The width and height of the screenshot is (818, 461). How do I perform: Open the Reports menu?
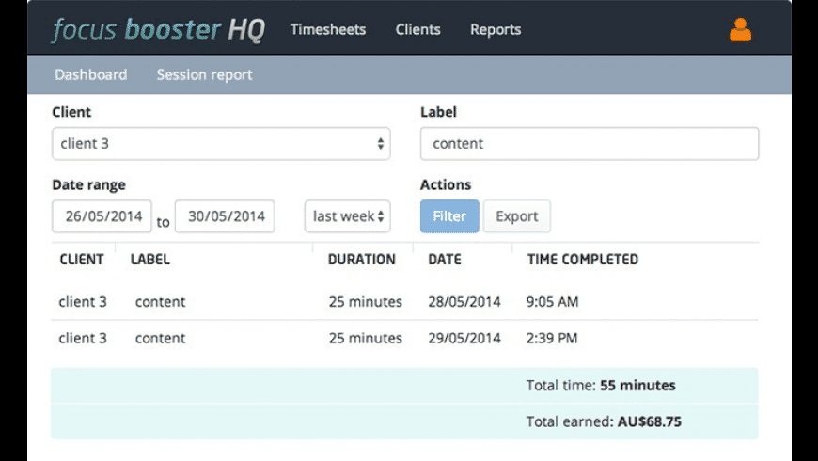click(x=496, y=30)
